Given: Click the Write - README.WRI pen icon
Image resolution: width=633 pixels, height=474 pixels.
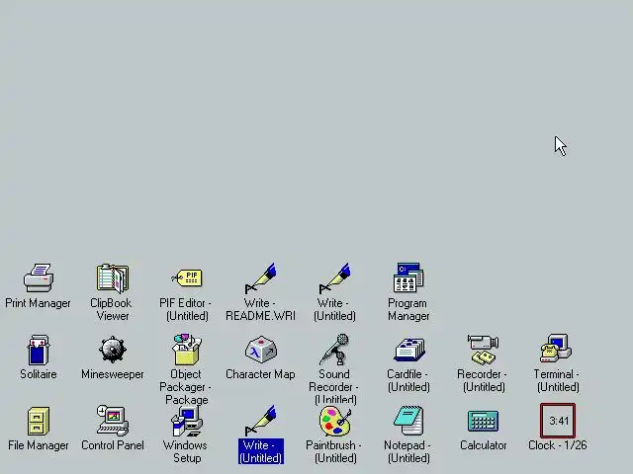Looking at the screenshot, I should (x=261, y=278).
